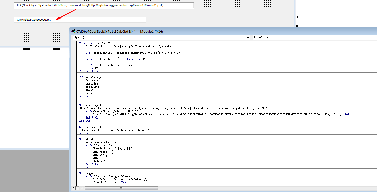
Task: Click the line "Sub AutoOpen()"
Action: click(x=90, y=77)
